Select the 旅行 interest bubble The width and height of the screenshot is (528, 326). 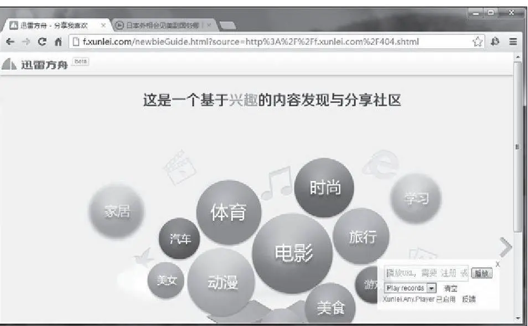pyautogui.click(x=363, y=237)
